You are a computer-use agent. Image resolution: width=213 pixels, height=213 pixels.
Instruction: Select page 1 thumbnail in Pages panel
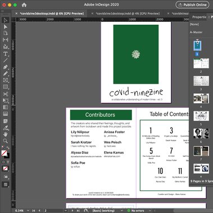pyautogui.click(x=197, y=46)
